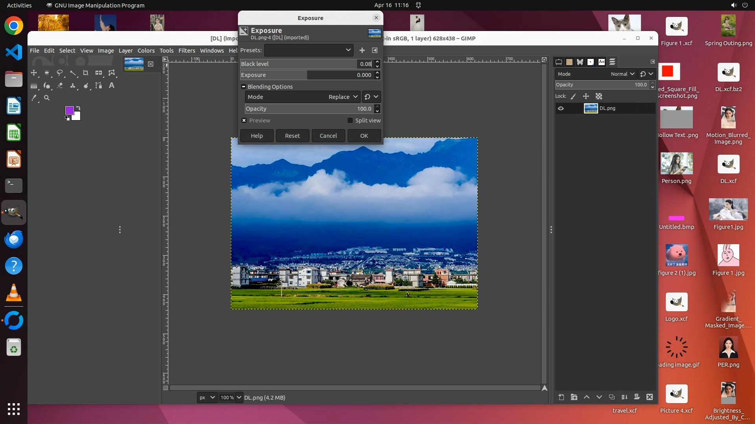Select the Eraser tool
The image size is (755, 424).
[x=60, y=86]
